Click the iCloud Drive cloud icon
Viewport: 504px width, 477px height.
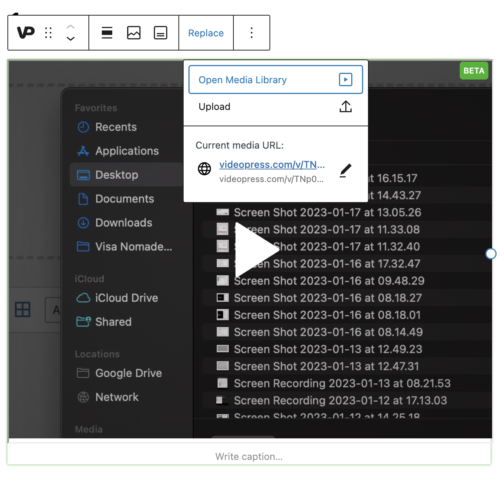click(83, 298)
